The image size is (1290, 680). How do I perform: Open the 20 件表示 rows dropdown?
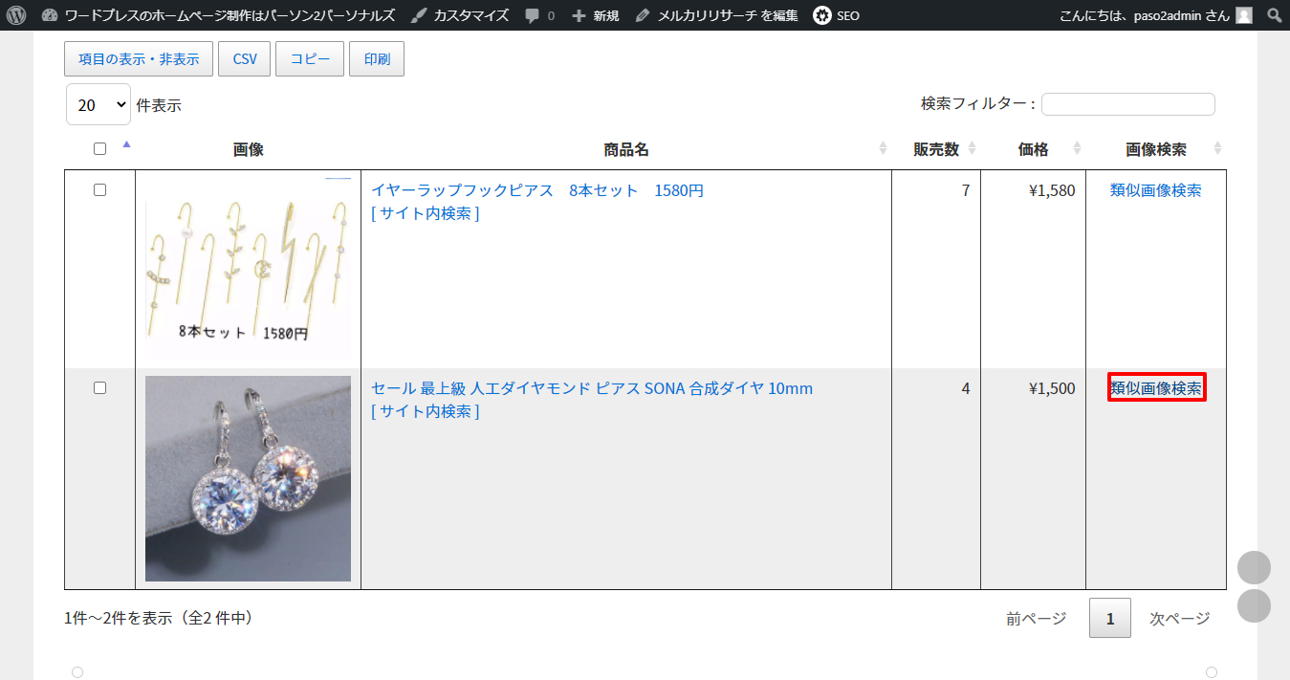click(98, 104)
